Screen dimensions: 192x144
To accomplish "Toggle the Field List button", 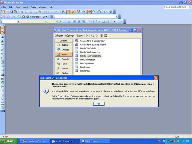I will pos(69,12).
